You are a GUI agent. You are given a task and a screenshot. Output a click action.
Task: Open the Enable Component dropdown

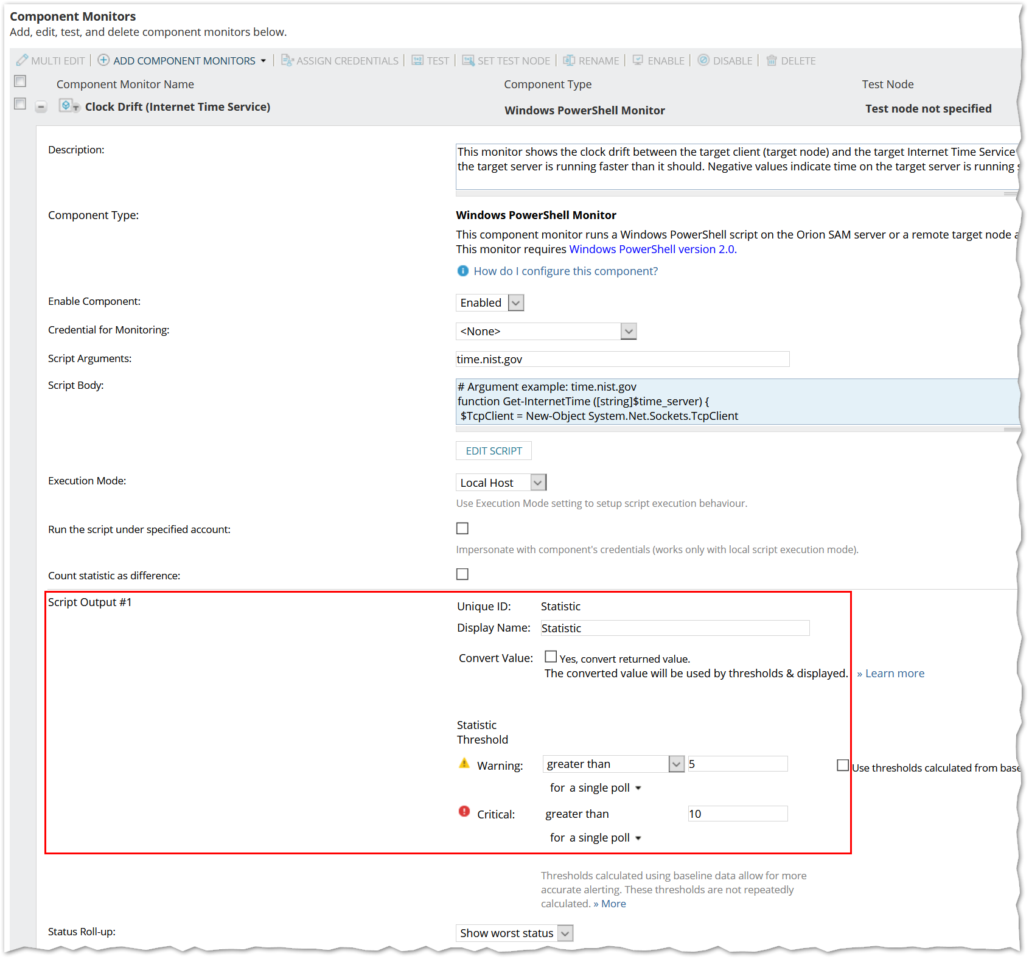point(516,302)
